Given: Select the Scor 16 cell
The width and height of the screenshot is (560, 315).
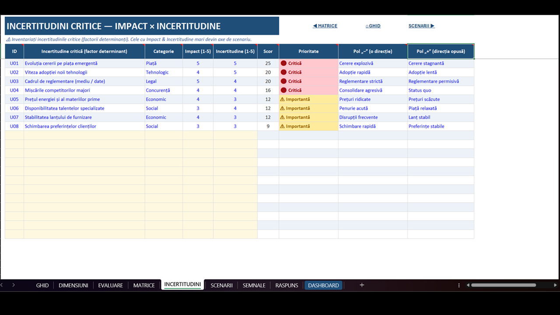Looking at the screenshot, I should 268,91.
